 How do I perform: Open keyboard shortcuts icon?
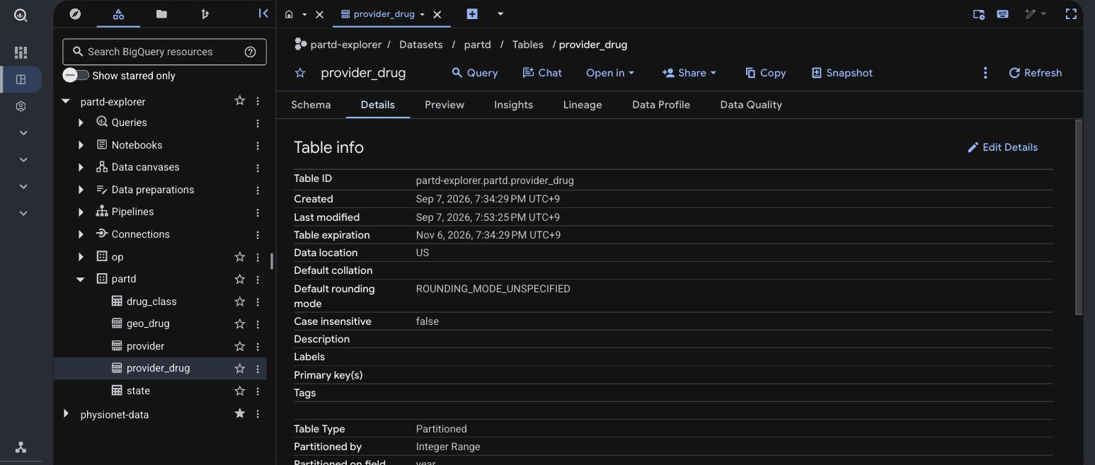click(x=1002, y=14)
